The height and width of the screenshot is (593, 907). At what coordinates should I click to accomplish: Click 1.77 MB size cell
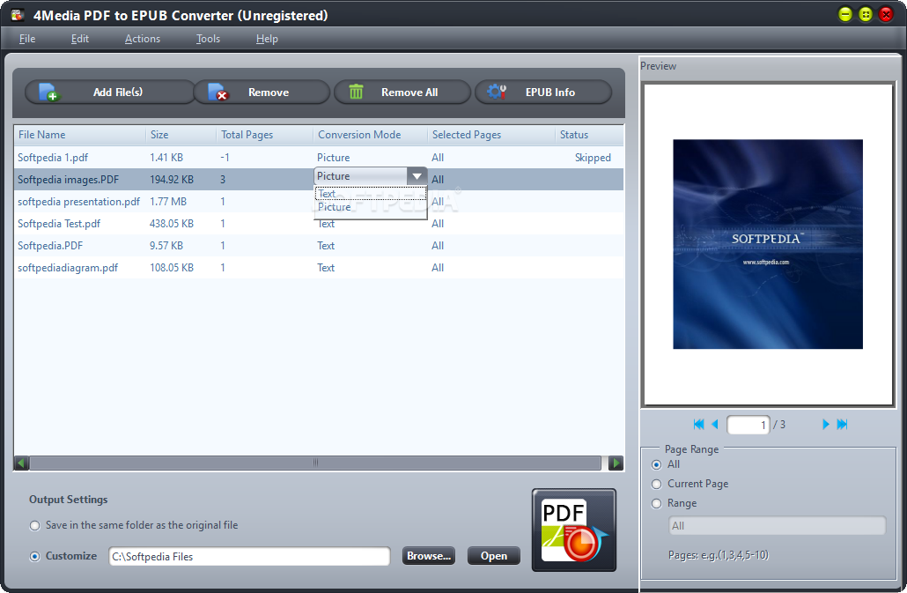coord(168,201)
